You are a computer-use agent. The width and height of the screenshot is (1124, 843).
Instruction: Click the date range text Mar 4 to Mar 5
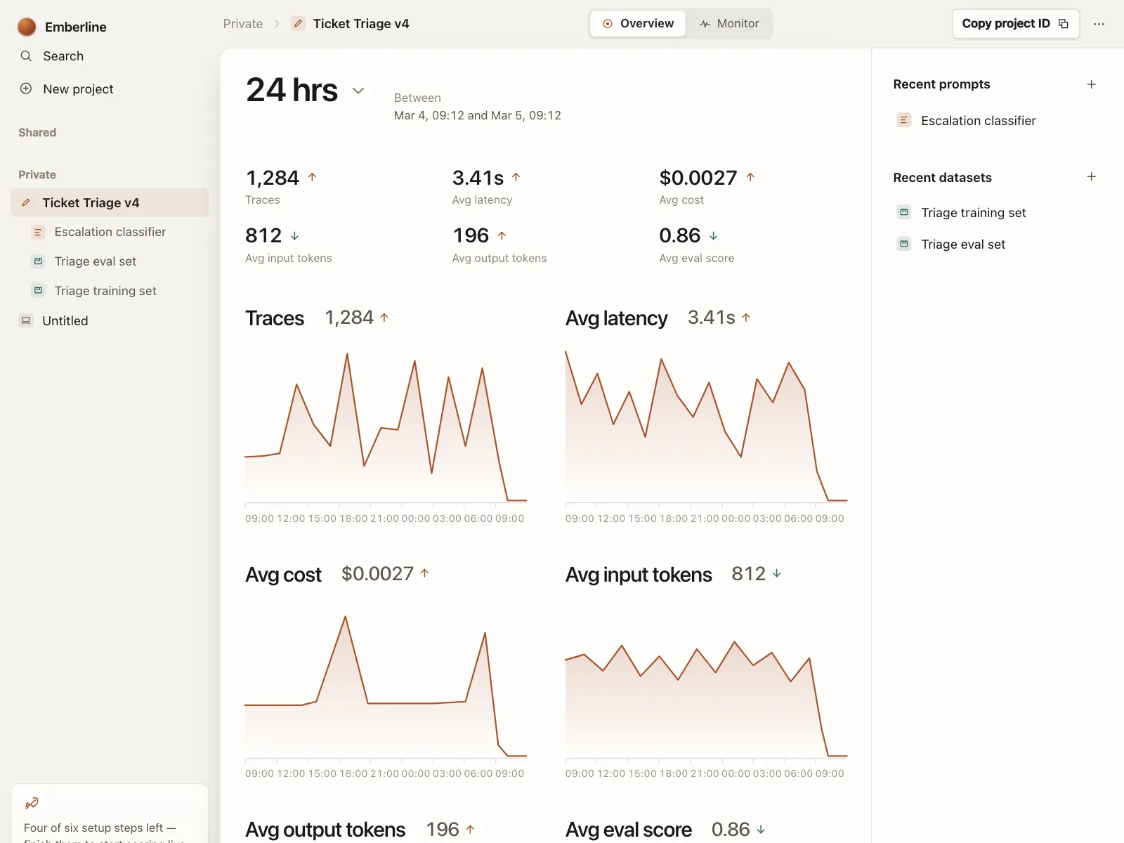[x=478, y=115]
